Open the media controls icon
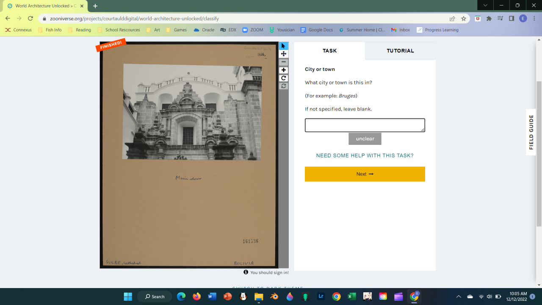 [x=501, y=19]
